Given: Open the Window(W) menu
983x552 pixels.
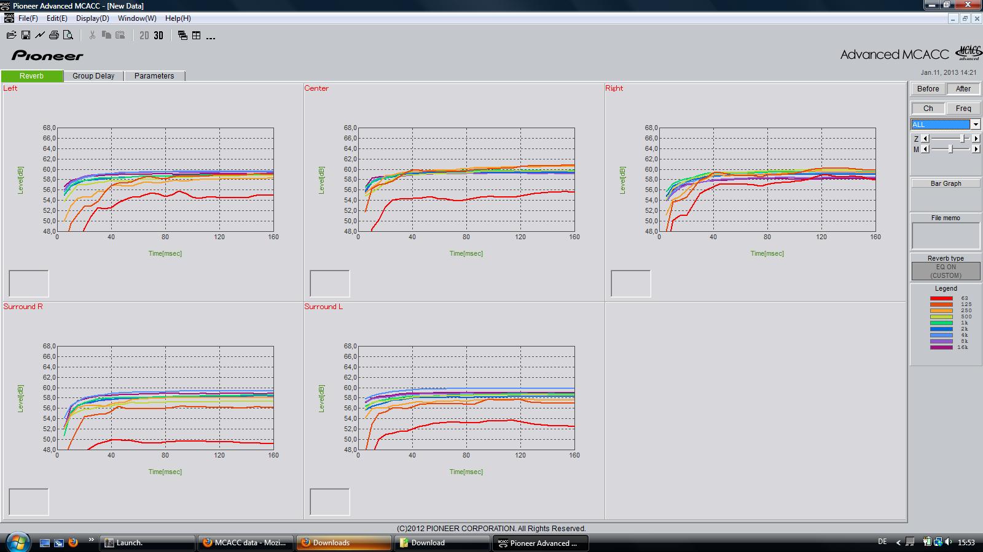Looking at the screenshot, I should pos(137,18).
